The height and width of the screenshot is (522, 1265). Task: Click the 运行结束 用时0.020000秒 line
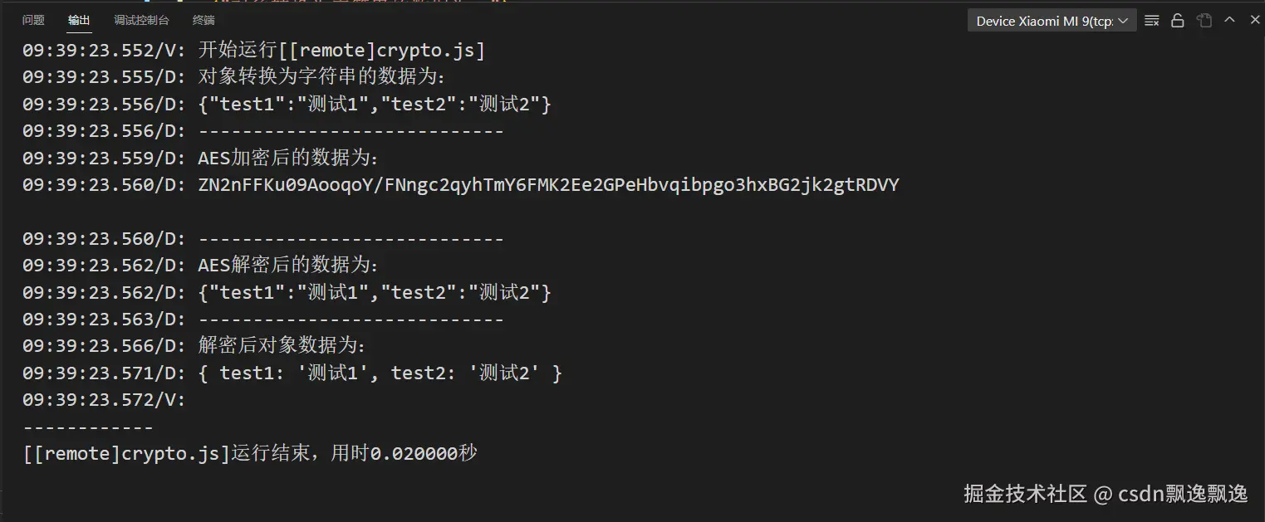(x=249, y=454)
